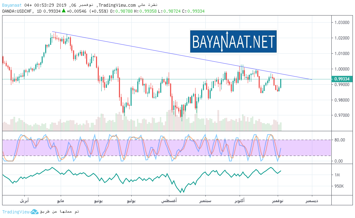Viewport: 355px width, 218px height.
Task: Click the 1.03000 price axis label
Action: (341, 23)
